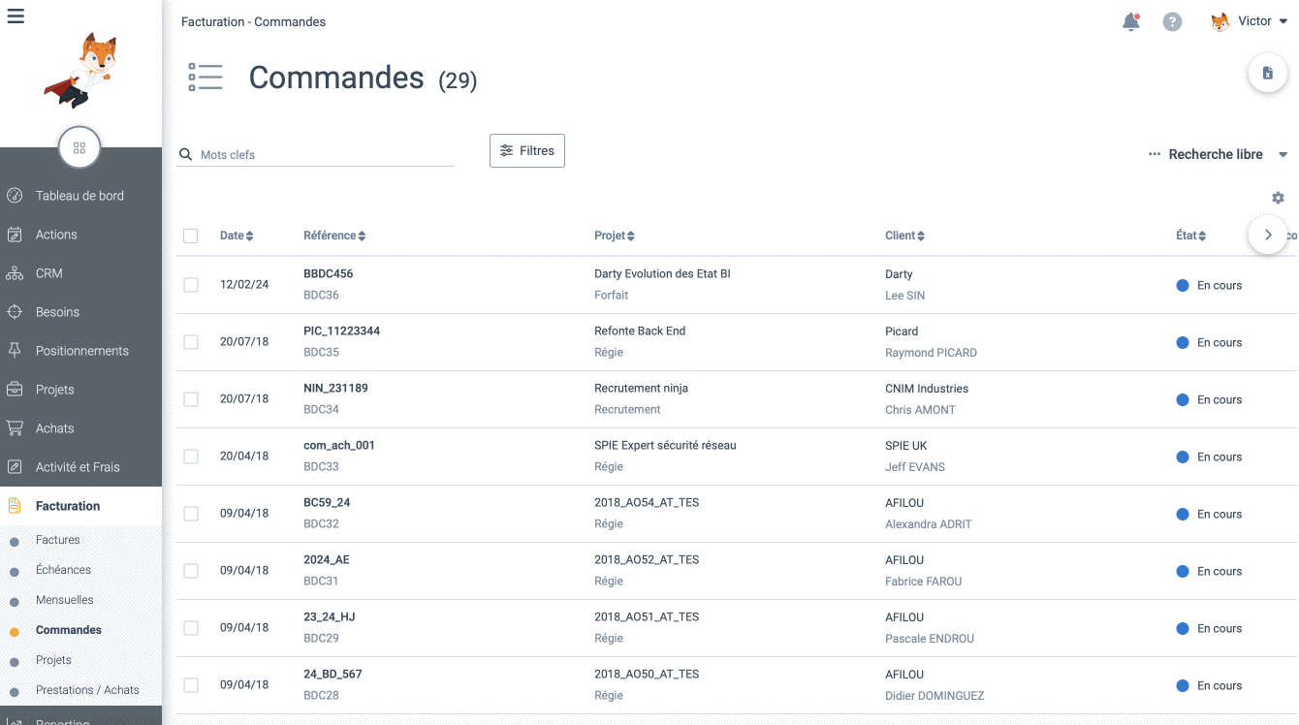Check the BC59_24 row checkbox
Image resolution: width=1299 pixels, height=725 pixels.
191,514
